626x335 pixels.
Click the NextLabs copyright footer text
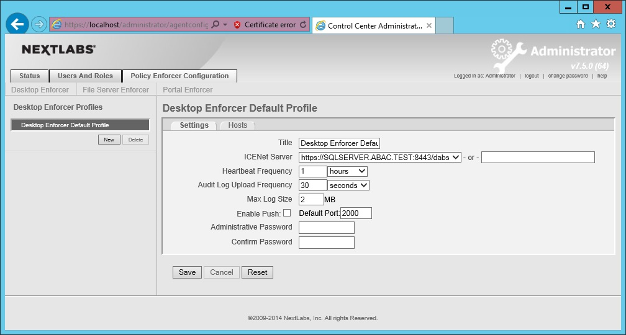312,318
